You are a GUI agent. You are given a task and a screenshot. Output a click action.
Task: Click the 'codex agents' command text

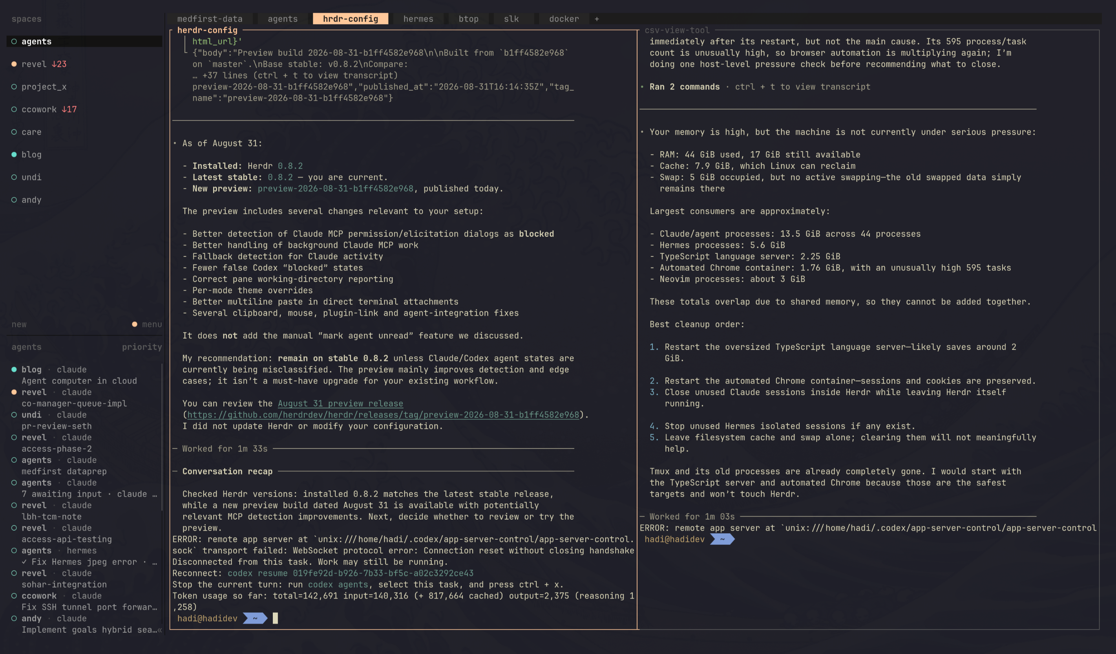click(338, 584)
